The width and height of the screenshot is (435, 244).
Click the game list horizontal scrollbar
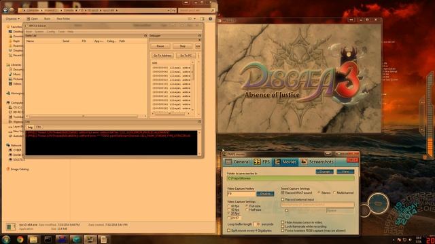tap(83, 116)
